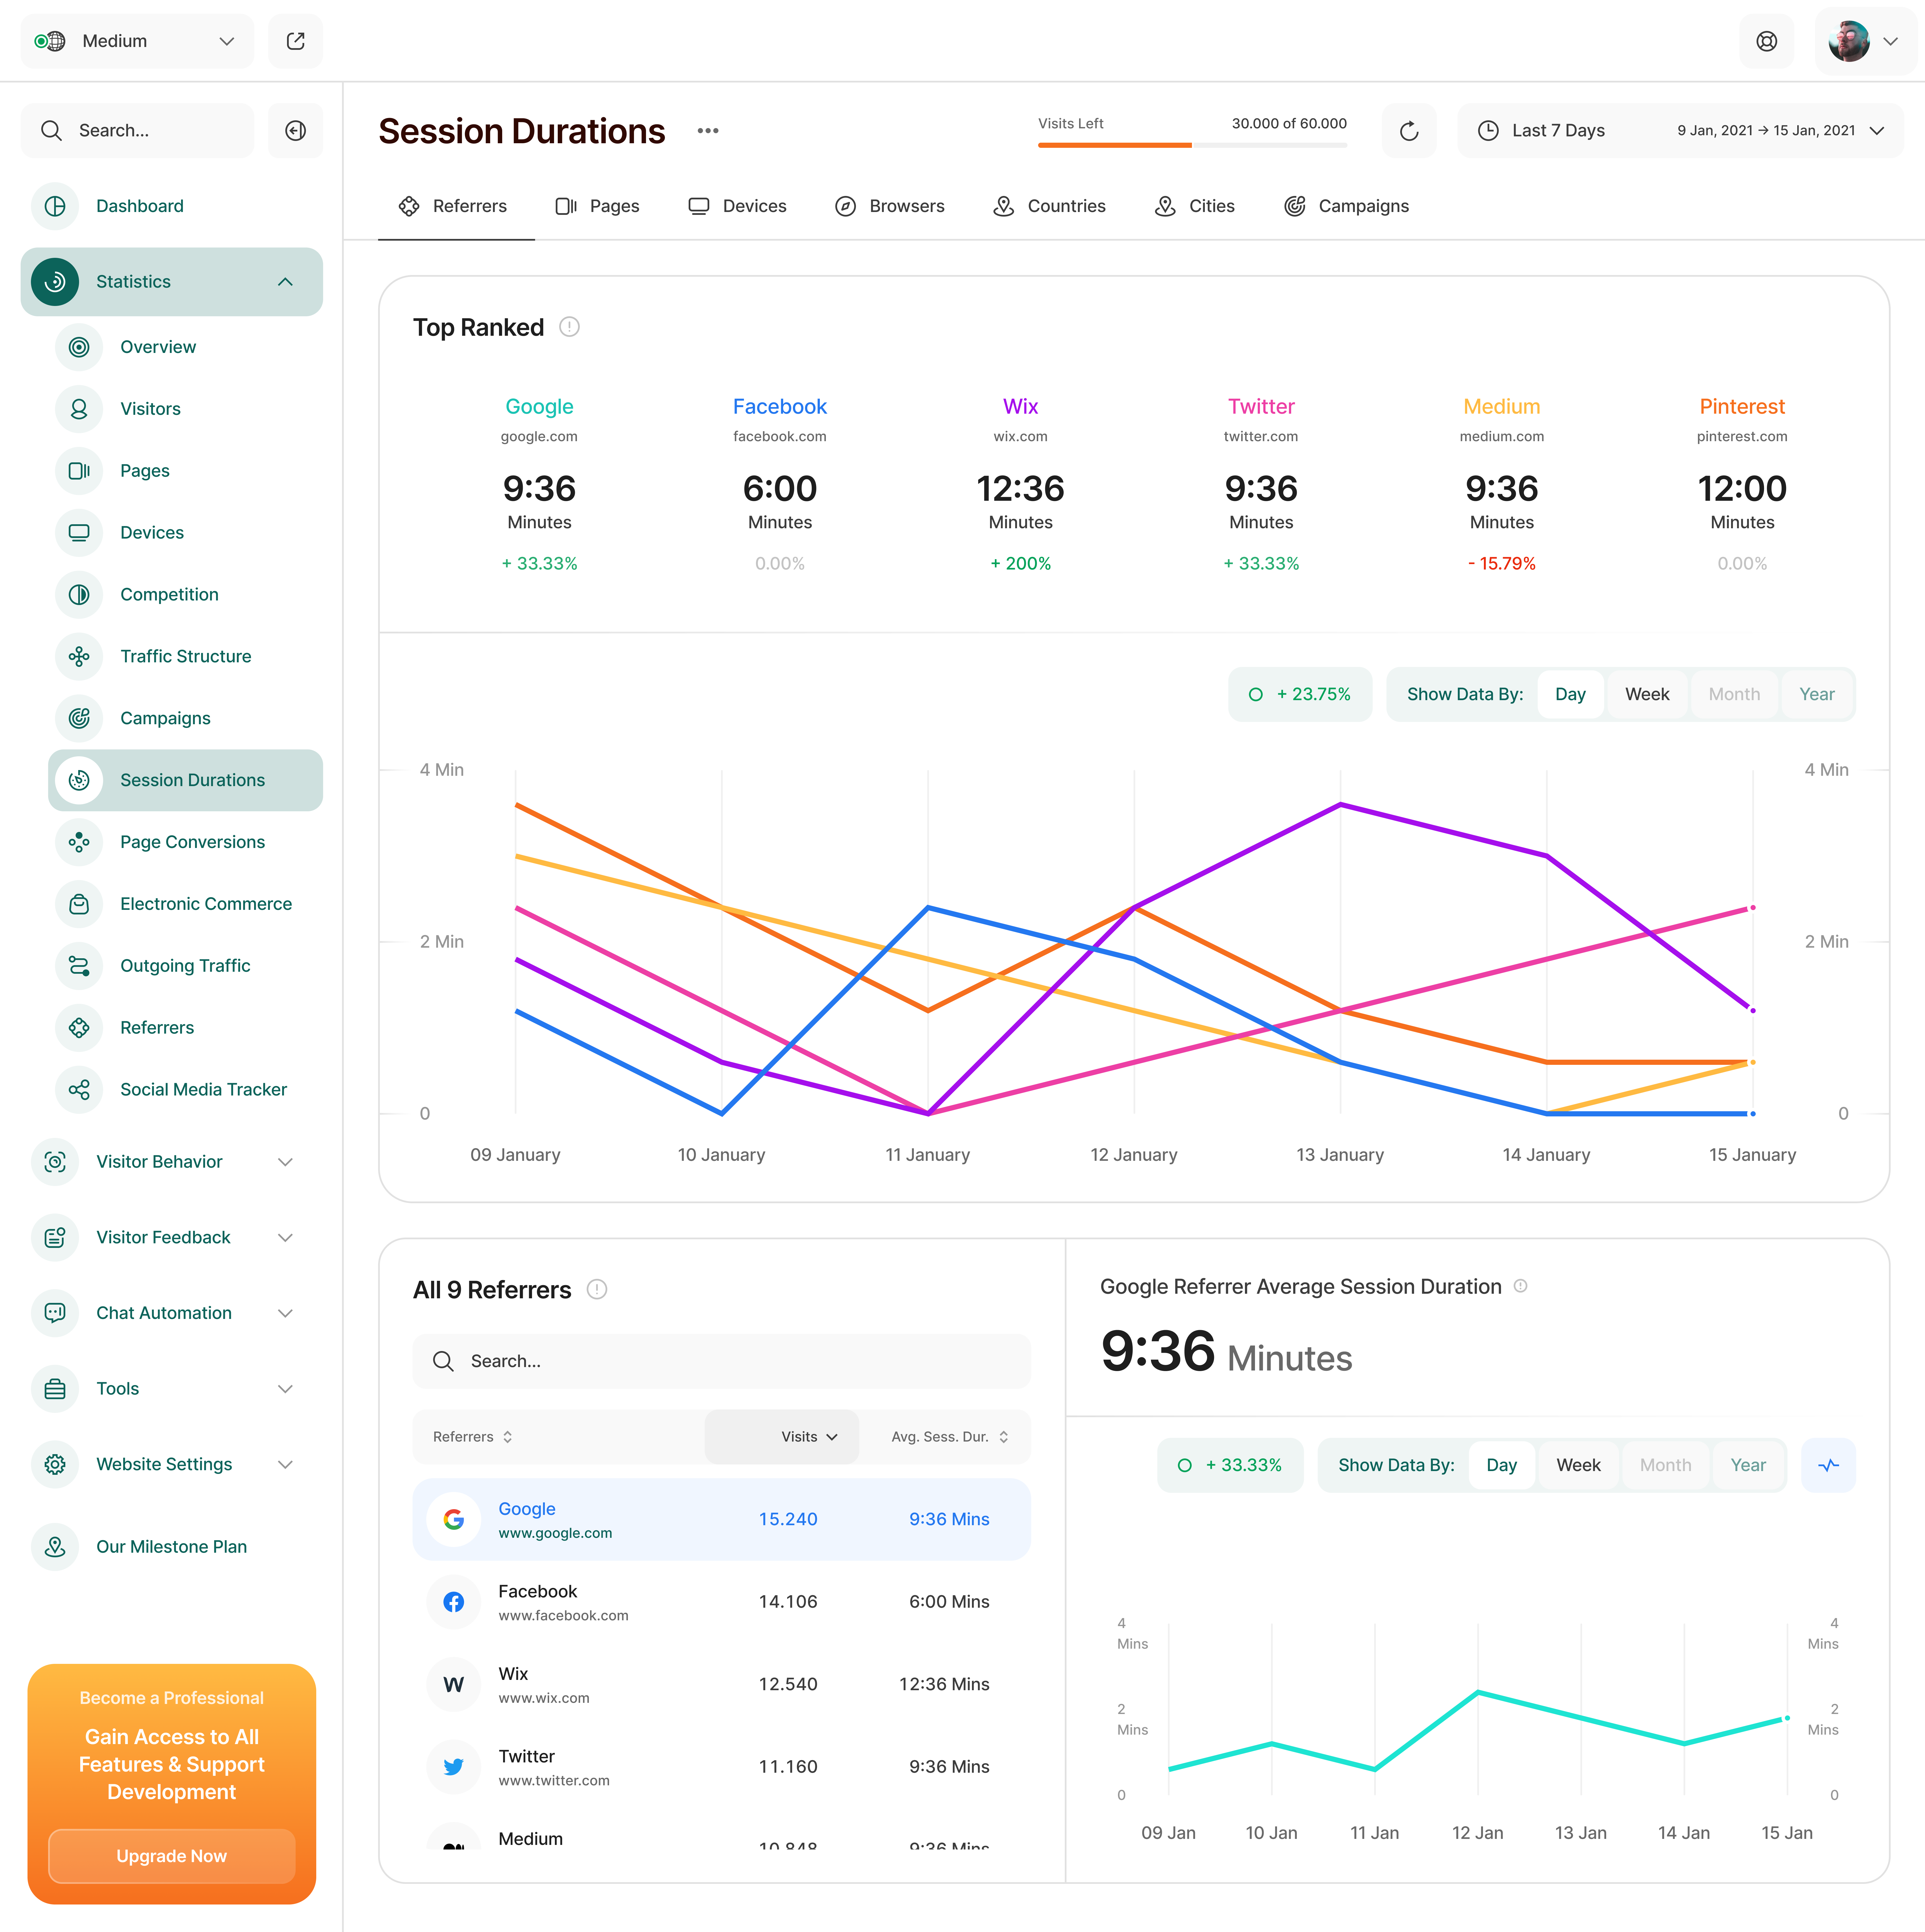Screen dimensions: 1925x1932
Task: Open the external link icon beside Medium selector
Action: point(295,41)
